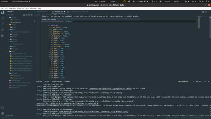Open the Search view icon
The width and height of the screenshot is (211, 119).
coord(3,18)
